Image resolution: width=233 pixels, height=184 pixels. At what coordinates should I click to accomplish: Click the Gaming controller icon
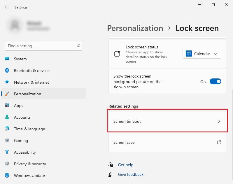point(7,141)
